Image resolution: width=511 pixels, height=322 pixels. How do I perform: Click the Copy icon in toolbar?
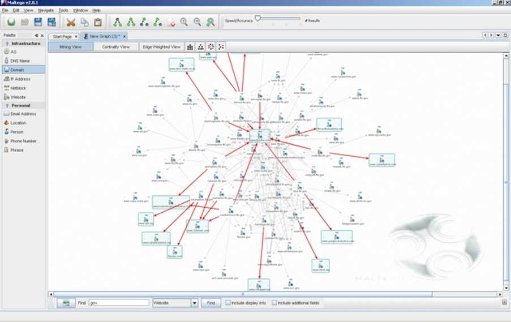coord(84,22)
